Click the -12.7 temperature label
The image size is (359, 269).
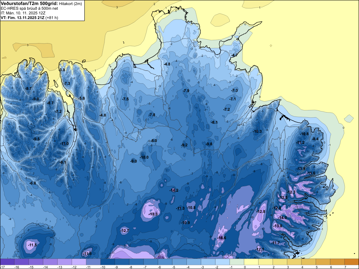coord(125,231)
